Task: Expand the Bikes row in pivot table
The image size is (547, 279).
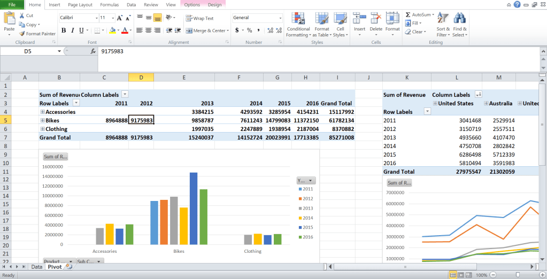Action: (42, 120)
